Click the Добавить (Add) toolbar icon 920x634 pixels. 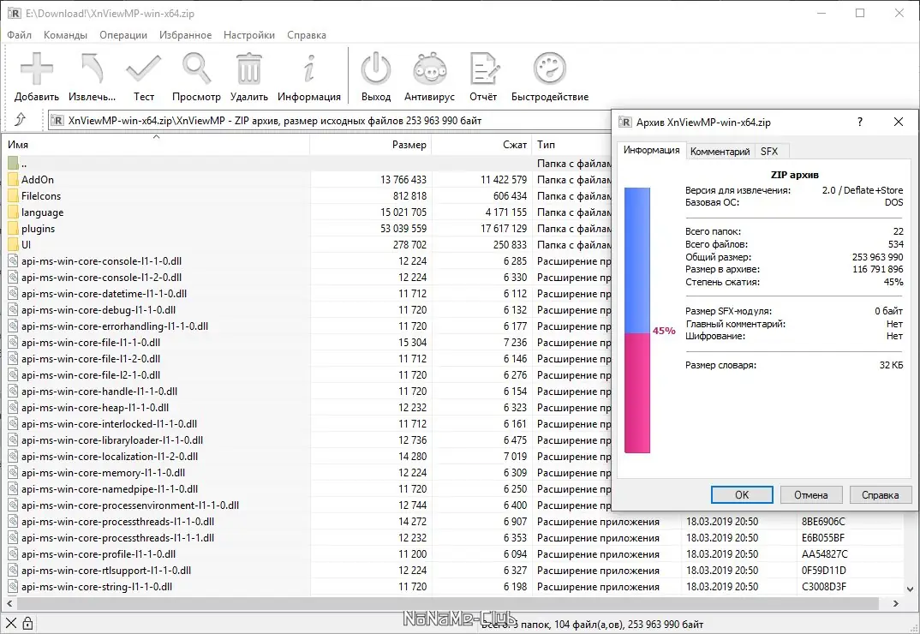pyautogui.click(x=36, y=69)
